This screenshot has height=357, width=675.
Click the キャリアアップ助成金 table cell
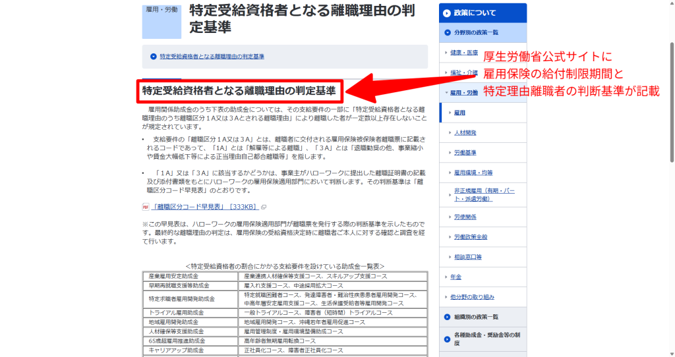tap(191, 350)
